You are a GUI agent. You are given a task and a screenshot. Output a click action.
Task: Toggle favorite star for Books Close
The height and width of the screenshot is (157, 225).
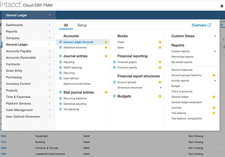[x=160, y=42]
